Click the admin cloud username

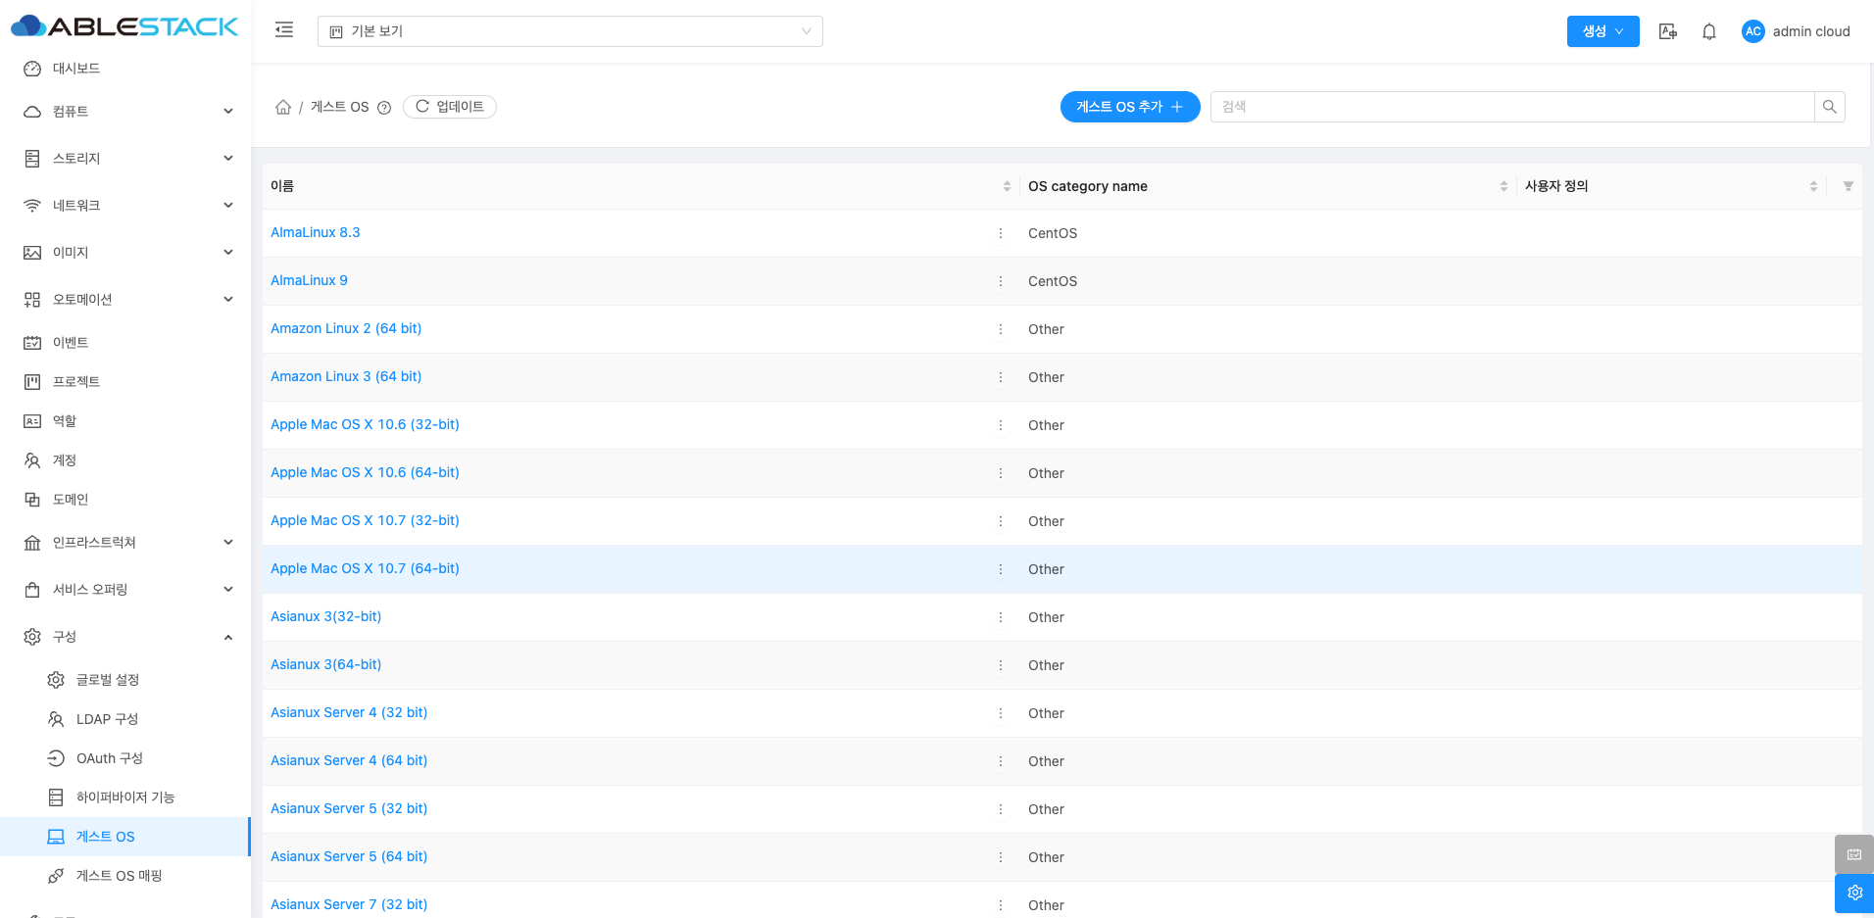point(1811,31)
